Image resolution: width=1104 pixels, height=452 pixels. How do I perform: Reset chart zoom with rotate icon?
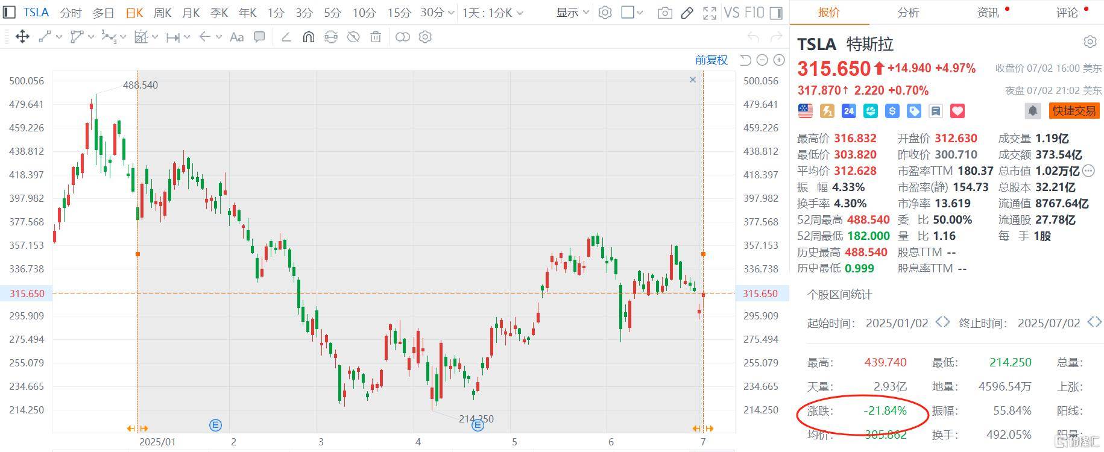click(746, 60)
